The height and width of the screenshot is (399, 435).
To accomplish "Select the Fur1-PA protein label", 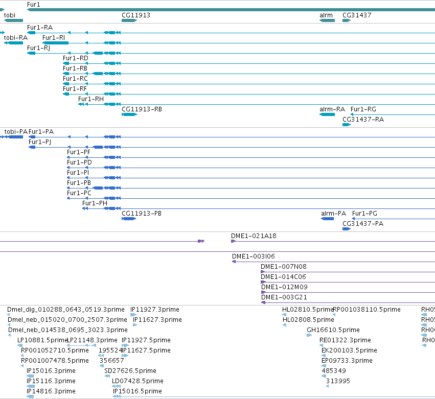I will (41, 132).
